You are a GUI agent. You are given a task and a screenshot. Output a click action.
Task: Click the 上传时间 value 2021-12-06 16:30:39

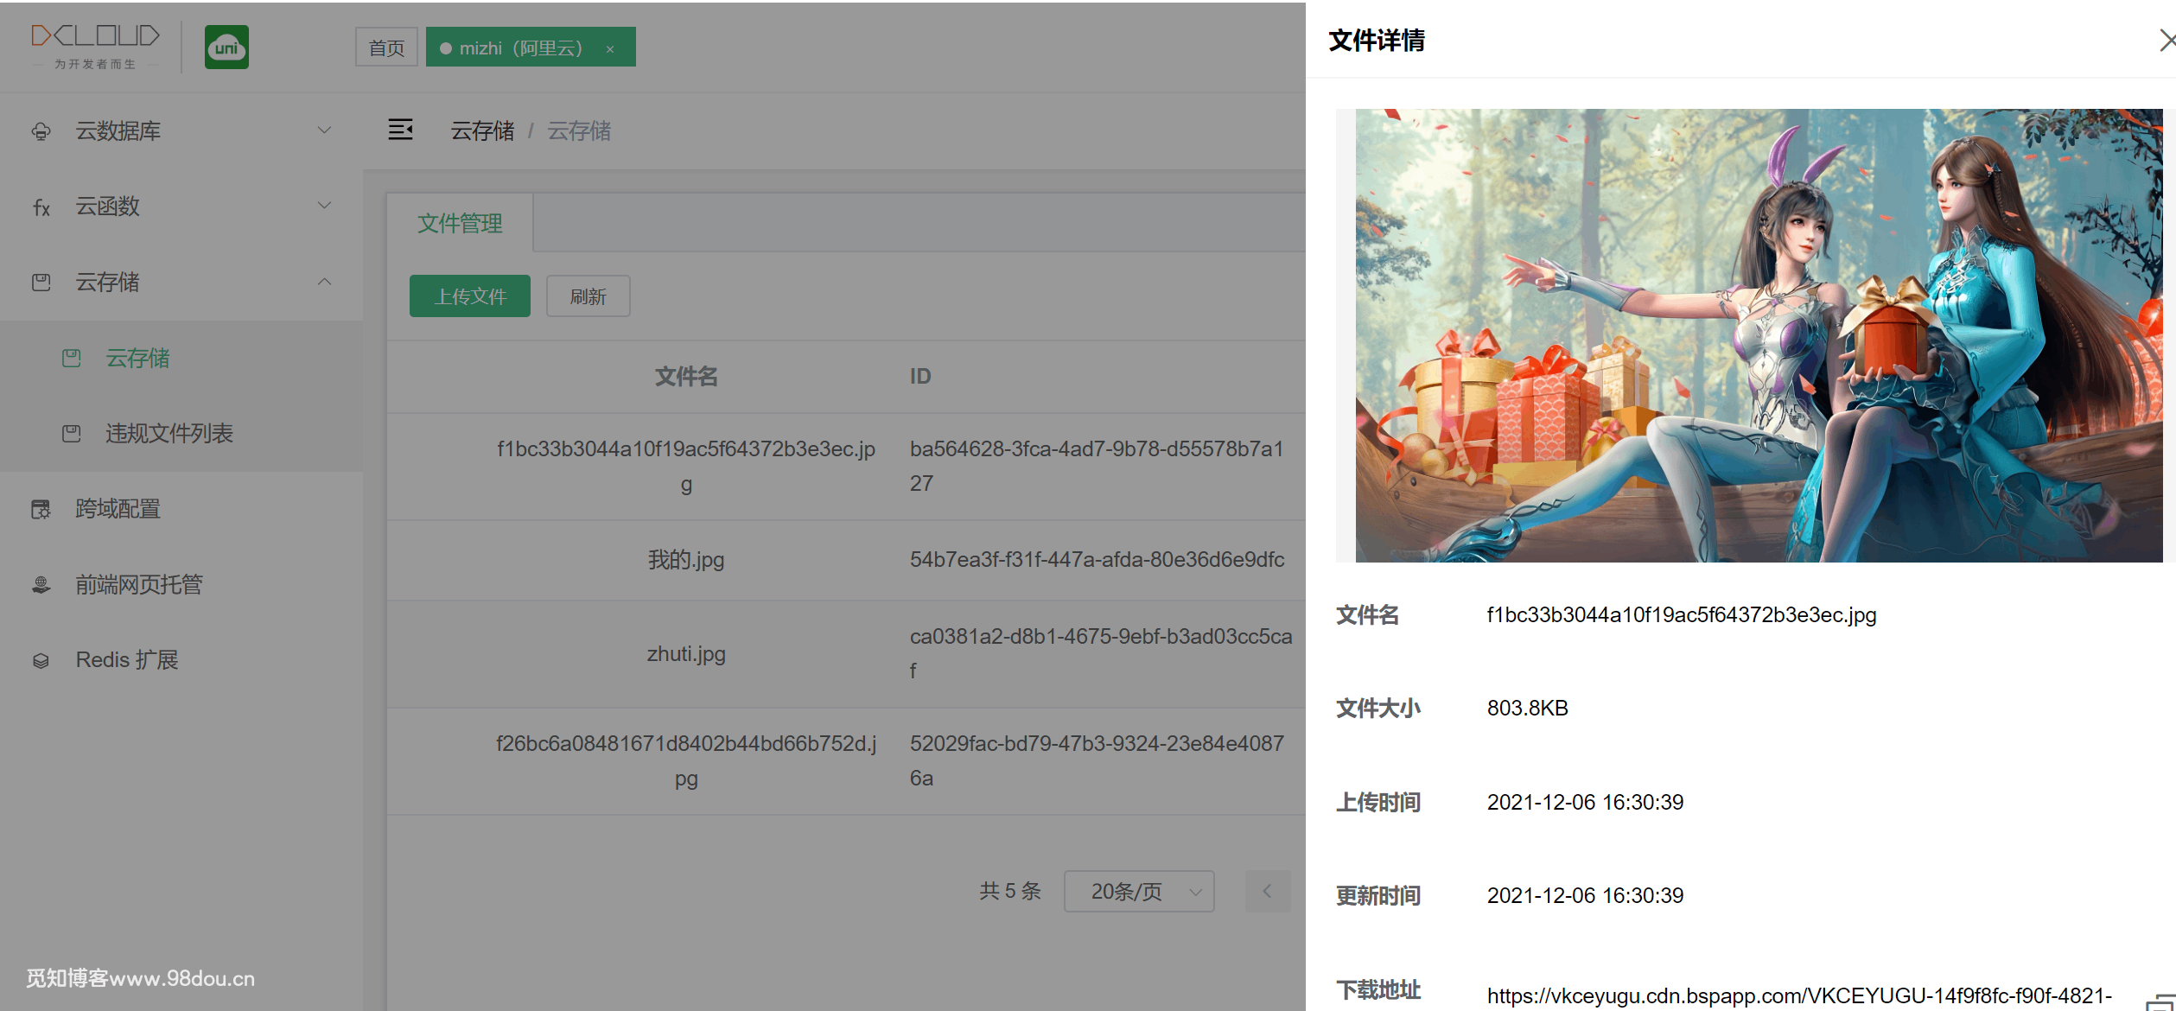(1585, 803)
